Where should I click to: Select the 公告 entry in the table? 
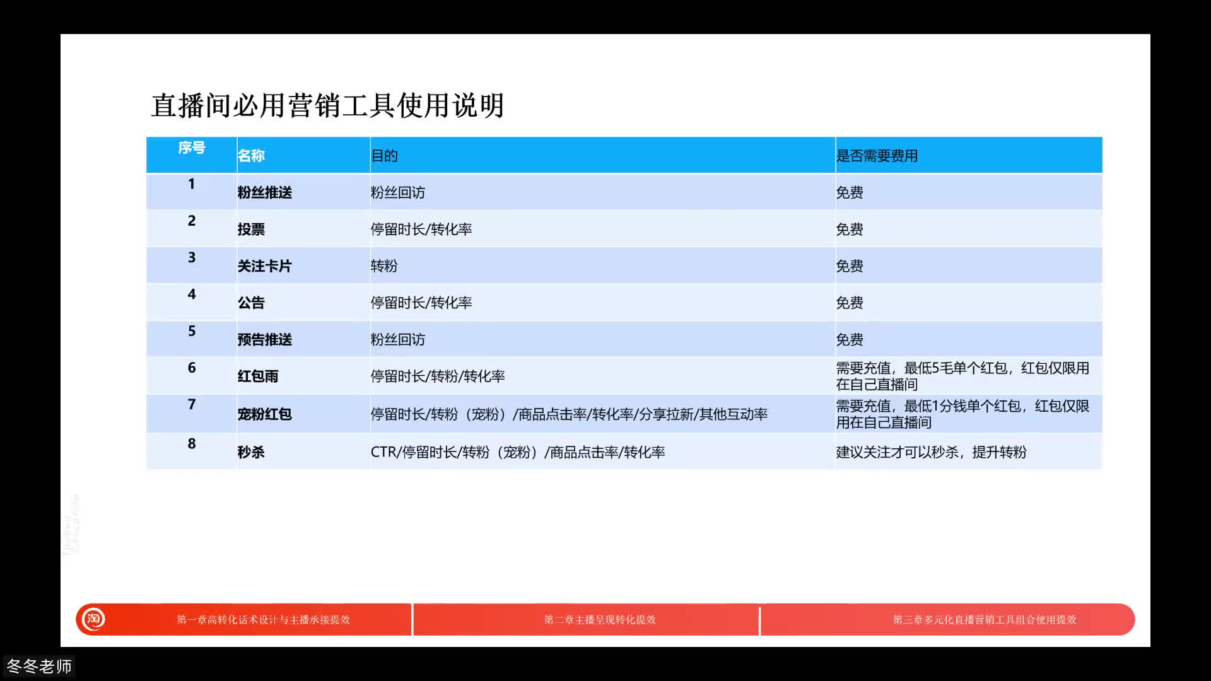(253, 303)
